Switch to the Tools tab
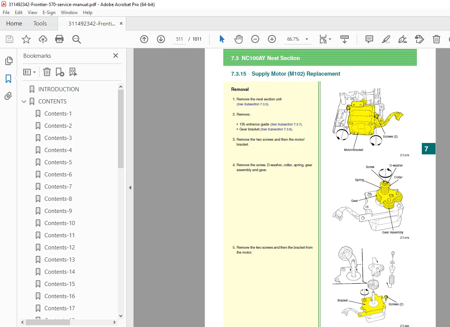450x327 pixels. coord(40,24)
